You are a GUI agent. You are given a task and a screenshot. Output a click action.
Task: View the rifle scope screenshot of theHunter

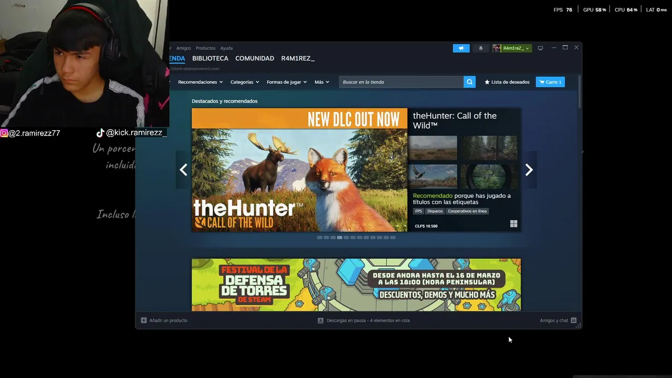click(489, 176)
